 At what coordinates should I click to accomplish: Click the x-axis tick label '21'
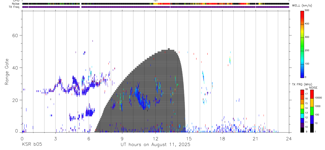[x=255, y=139]
